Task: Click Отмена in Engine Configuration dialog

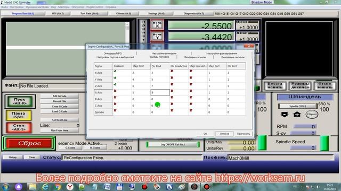Action: [224, 134]
